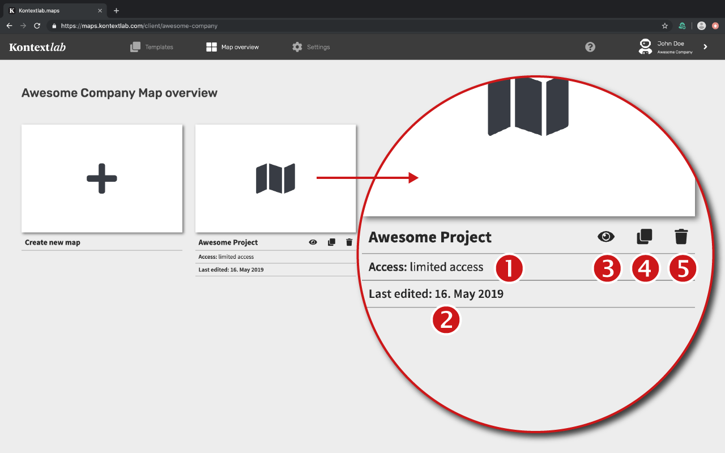Click "Access: limited access" on the small map card
Image resolution: width=725 pixels, height=453 pixels.
(227, 257)
